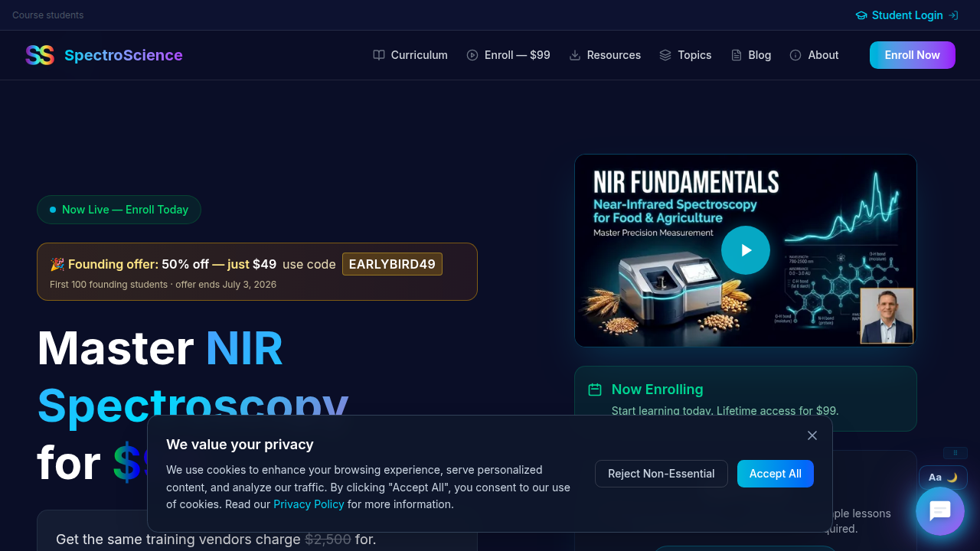Click the Enroll play-circle icon in navbar
This screenshot has width=980, height=551.
[472, 55]
